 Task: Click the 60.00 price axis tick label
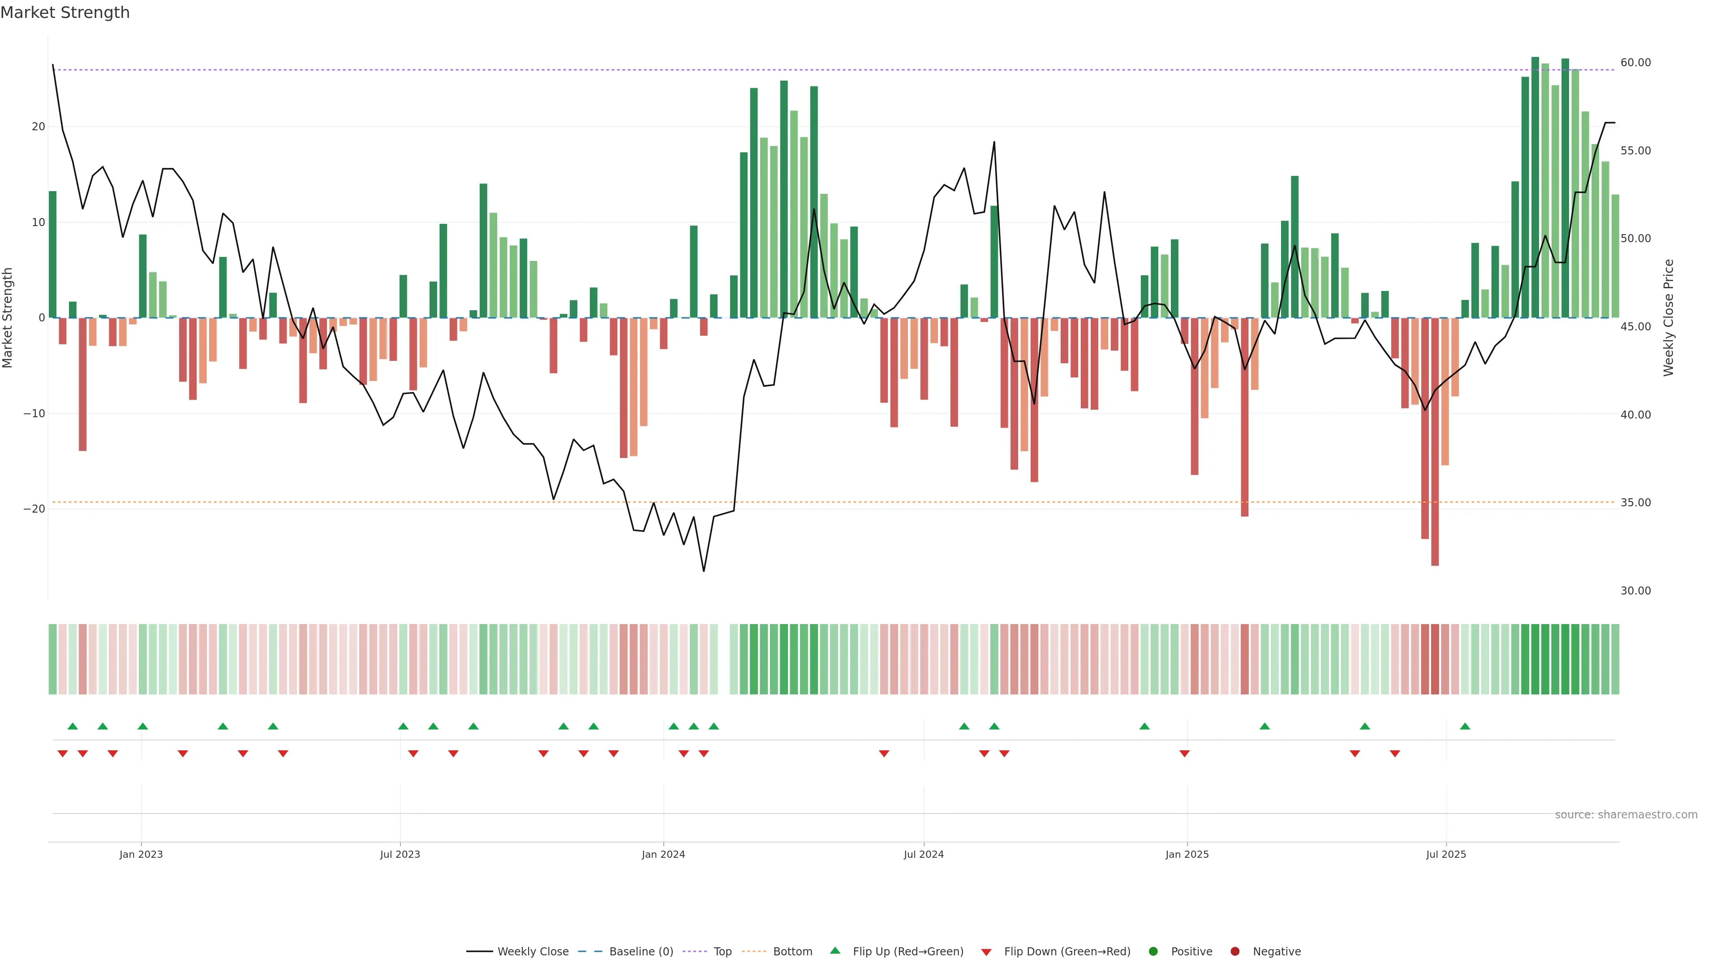point(1635,63)
